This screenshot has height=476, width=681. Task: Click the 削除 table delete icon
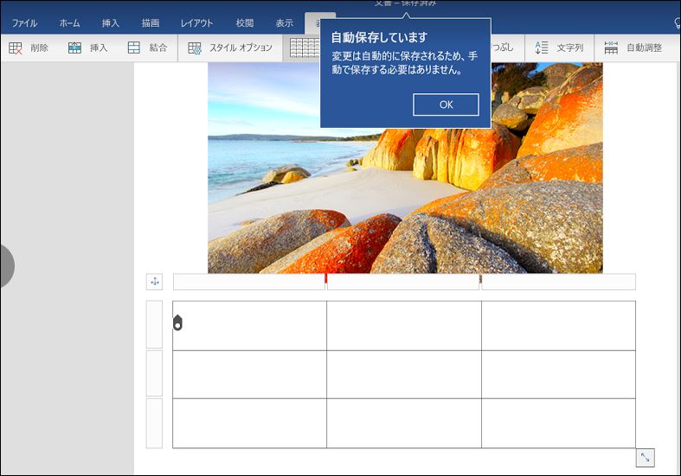[x=16, y=48]
